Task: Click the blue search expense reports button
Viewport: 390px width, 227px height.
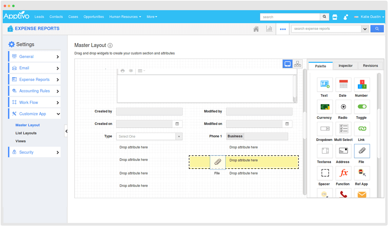Action: point(377,29)
